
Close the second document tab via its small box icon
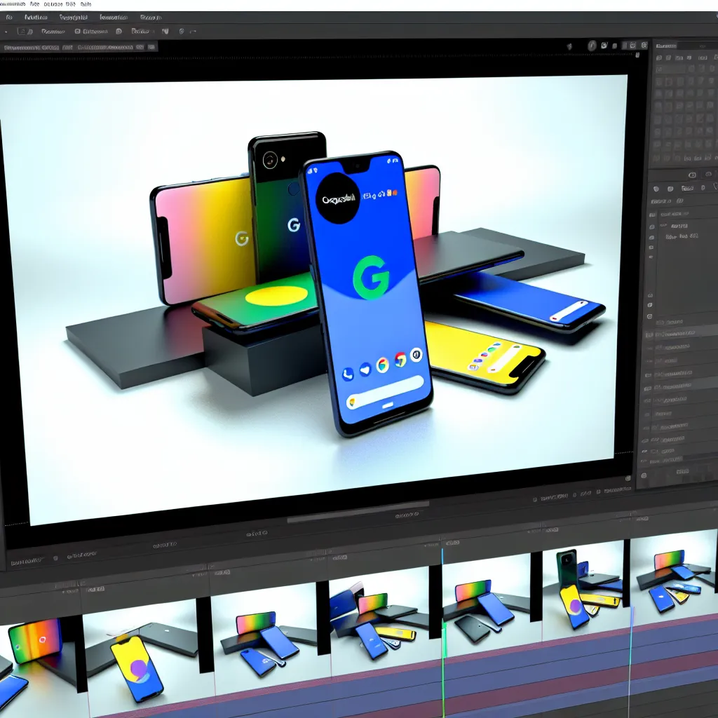pyautogui.click(x=151, y=47)
